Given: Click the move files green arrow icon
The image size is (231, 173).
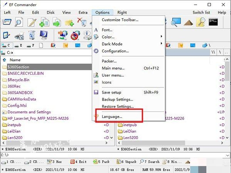Looking at the screenshot, I should (x=57, y=22).
